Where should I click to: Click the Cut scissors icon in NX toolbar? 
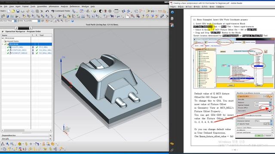click(x=28, y=11)
